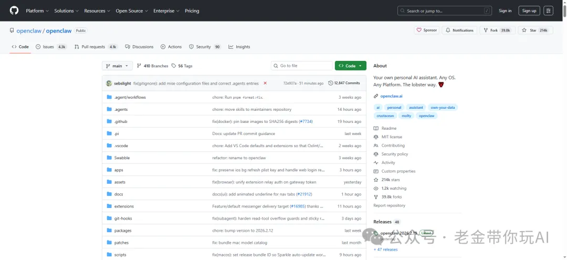Click the branch icon next to 410 Branches
The height and width of the screenshot is (260, 567).
[x=139, y=66]
